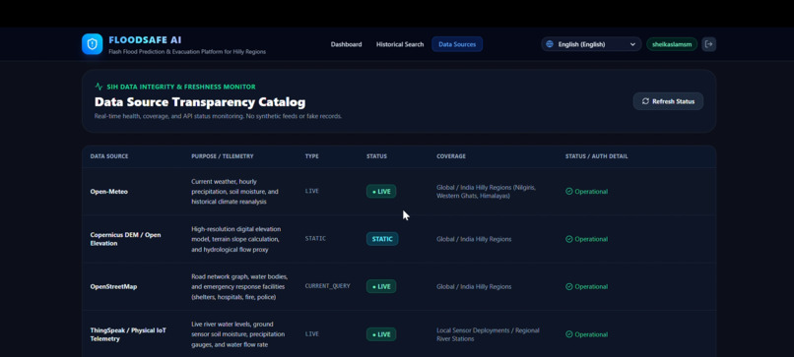The image size is (794, 357).
Task: Click the OpenStreetMap coverage cell
Action: [474, 287]
